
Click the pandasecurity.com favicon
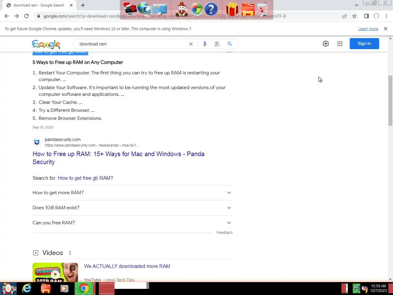37,142
